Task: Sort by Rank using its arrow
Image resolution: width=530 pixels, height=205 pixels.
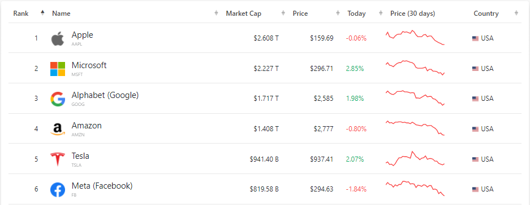Action: click(x=42, y=14)
